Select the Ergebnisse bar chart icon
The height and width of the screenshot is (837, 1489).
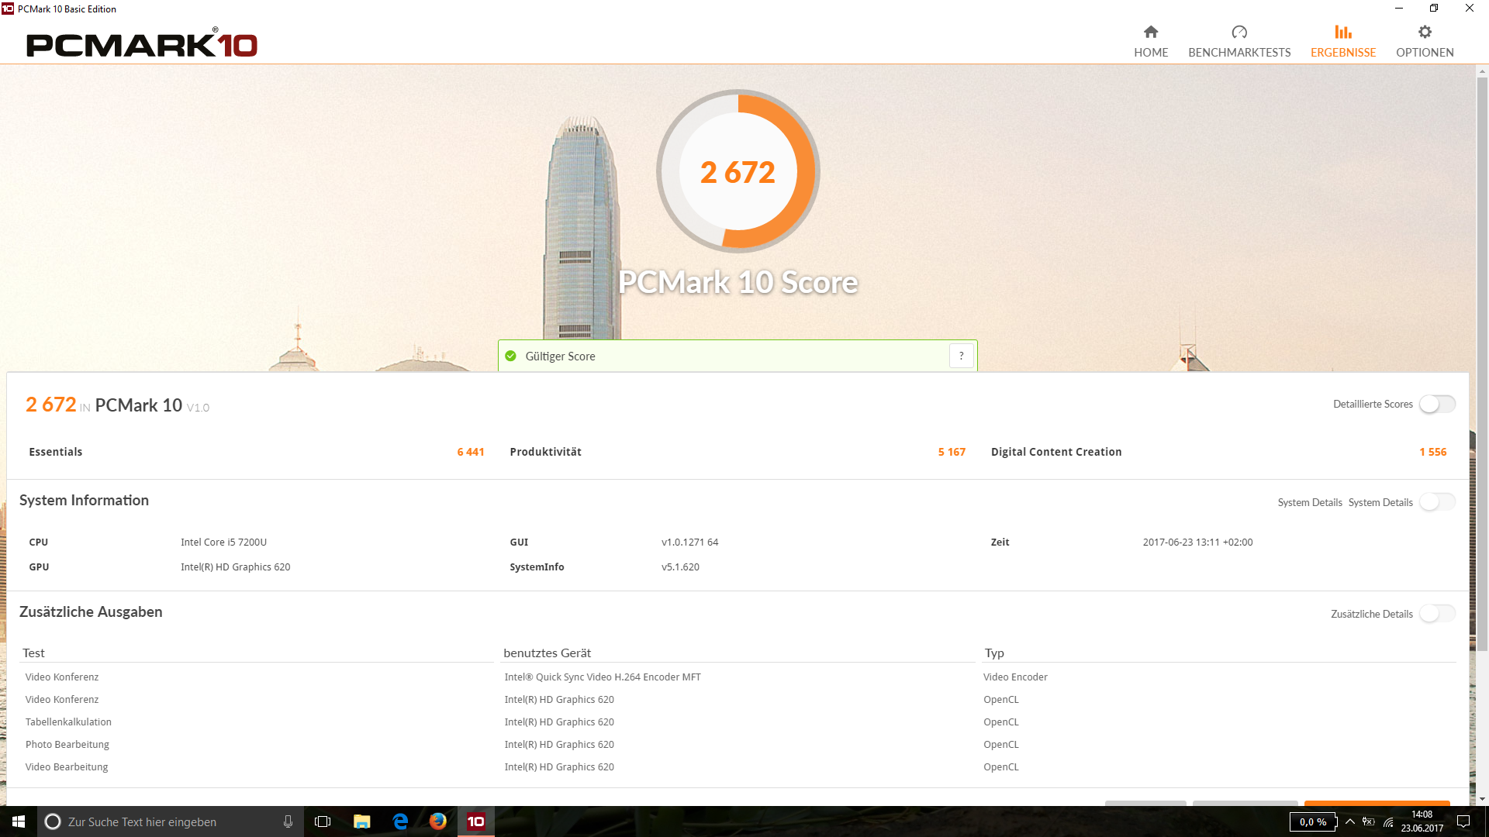(1343, 33)
